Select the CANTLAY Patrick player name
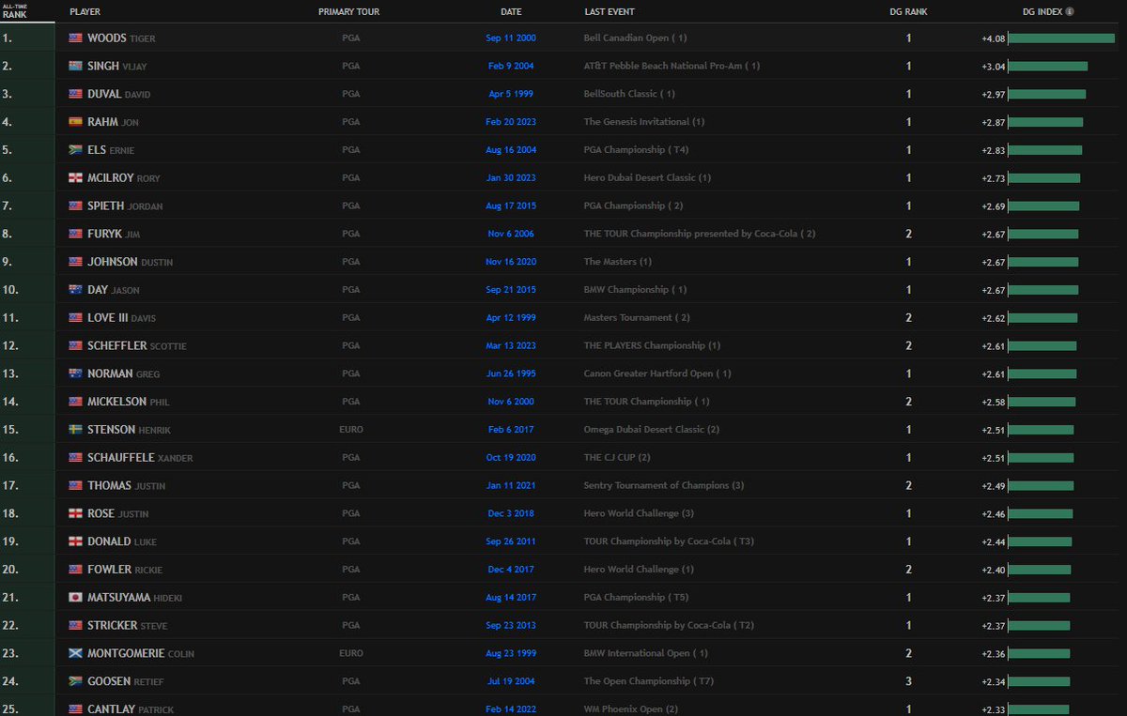Viewport: 1127px width, 716px height. 131,709
